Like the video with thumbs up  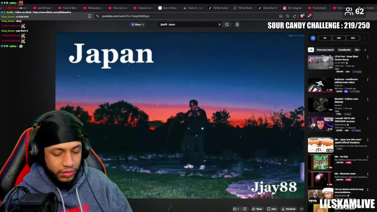[236, 209]
